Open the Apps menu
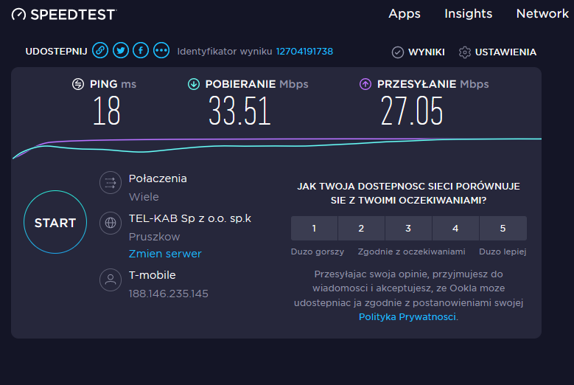This screenshot has height=385, width=574. click(405, 14)
